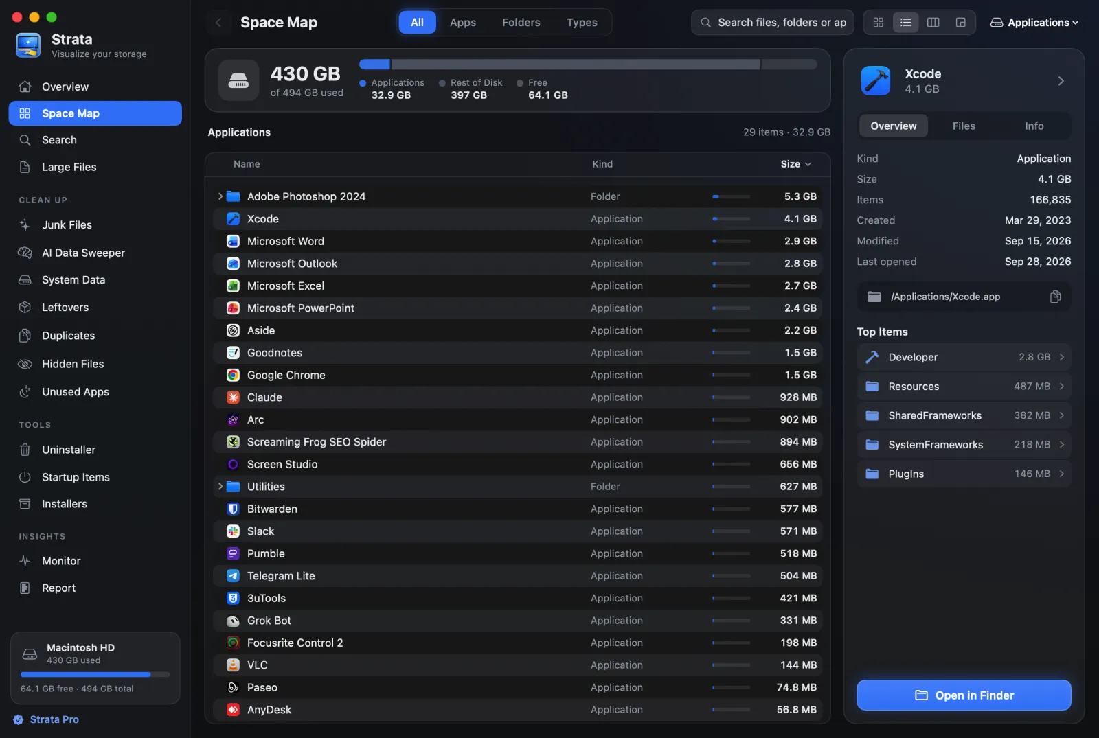
Task: Drill into Developer top item
Action: (964, 357)
